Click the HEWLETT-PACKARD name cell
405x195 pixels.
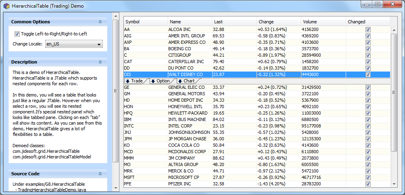coord(190,113)
